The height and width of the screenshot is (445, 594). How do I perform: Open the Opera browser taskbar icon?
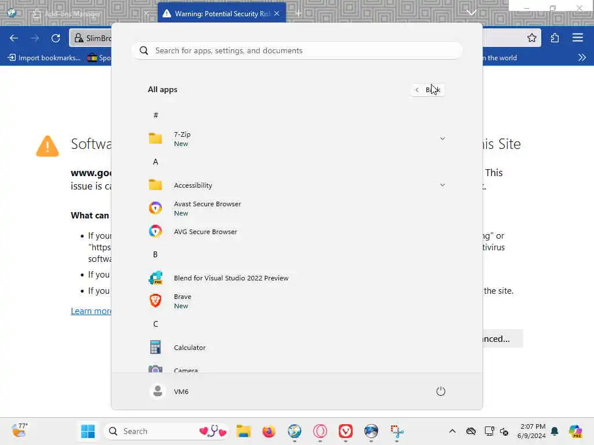(x=320, y=431)
